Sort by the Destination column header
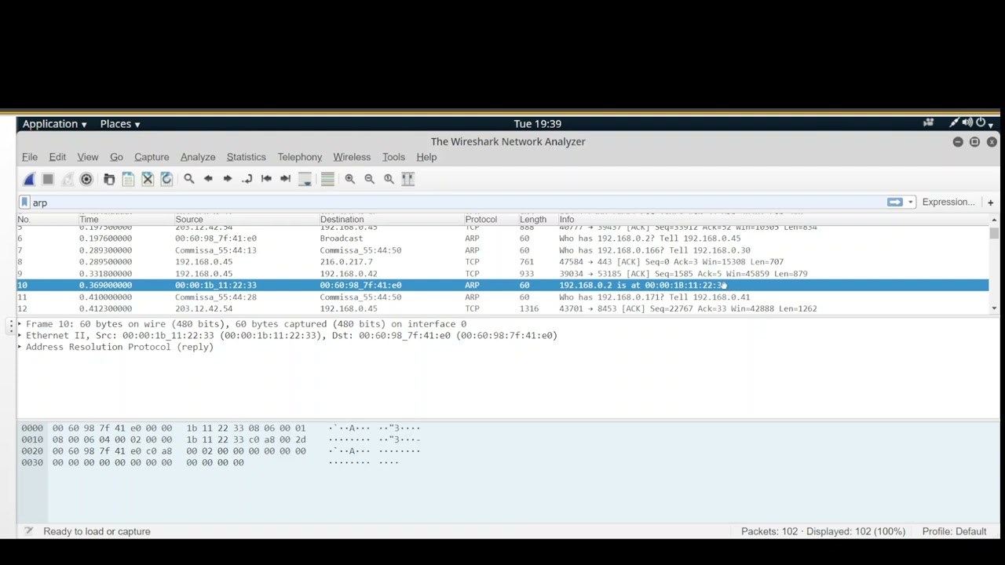 [390, 220]
